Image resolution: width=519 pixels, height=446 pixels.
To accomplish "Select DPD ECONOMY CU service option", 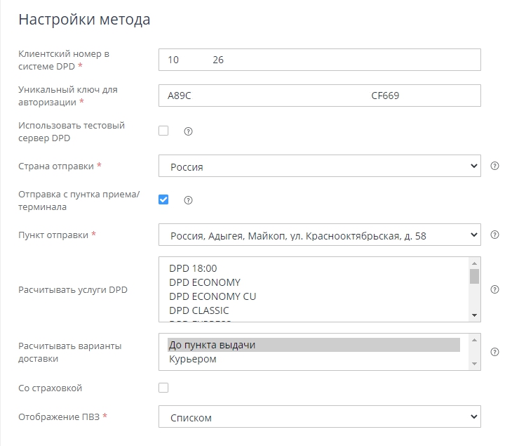I will coord(213,296).
